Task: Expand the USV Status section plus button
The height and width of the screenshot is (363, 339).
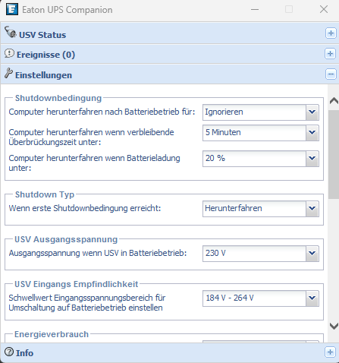Action: pyautogui.click(x=331, y=33)
